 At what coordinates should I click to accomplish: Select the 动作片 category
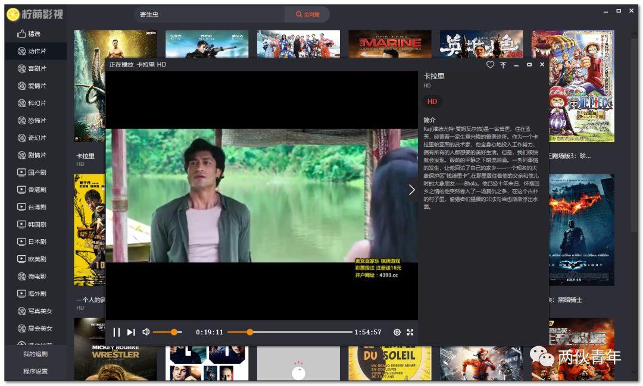pos(35,51)
